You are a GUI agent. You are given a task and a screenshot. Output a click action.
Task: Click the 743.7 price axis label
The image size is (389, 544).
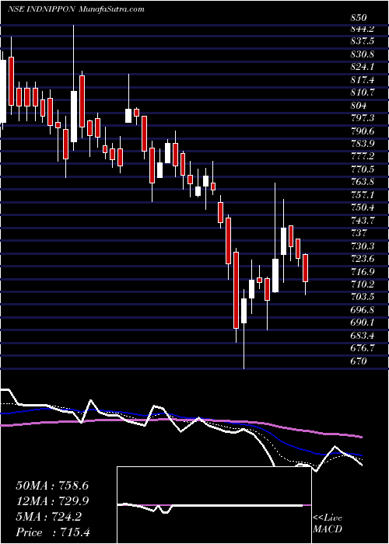tap(363, 221)
